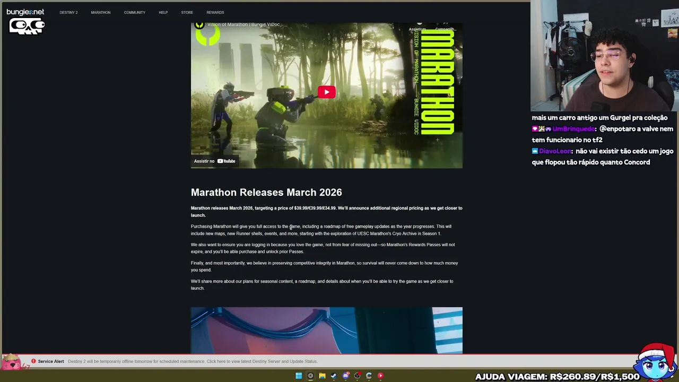679x382 pixels.
Task: Open Steam from the taskbar
Action: 334,376
